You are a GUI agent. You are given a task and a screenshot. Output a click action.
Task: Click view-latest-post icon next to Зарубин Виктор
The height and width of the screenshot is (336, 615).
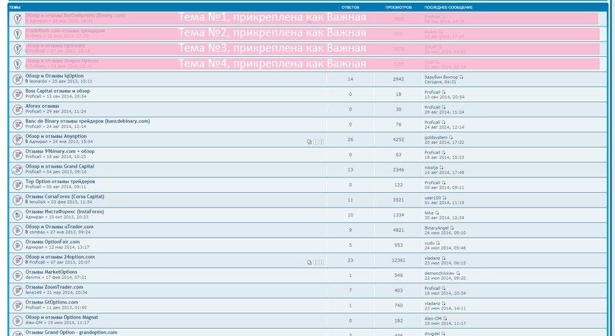(462, 76)
